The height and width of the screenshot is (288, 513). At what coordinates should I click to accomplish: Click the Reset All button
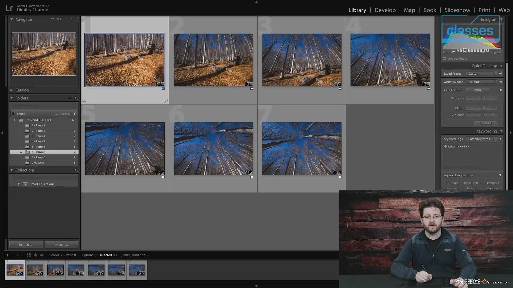click(485, 123)
